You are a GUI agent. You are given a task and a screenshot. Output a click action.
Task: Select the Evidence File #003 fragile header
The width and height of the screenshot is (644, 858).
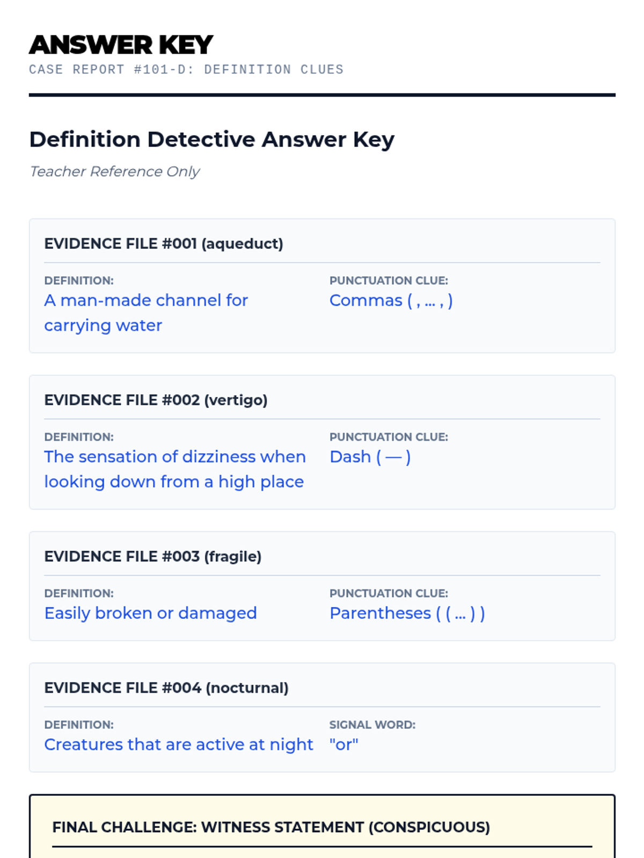click(152, 557)
